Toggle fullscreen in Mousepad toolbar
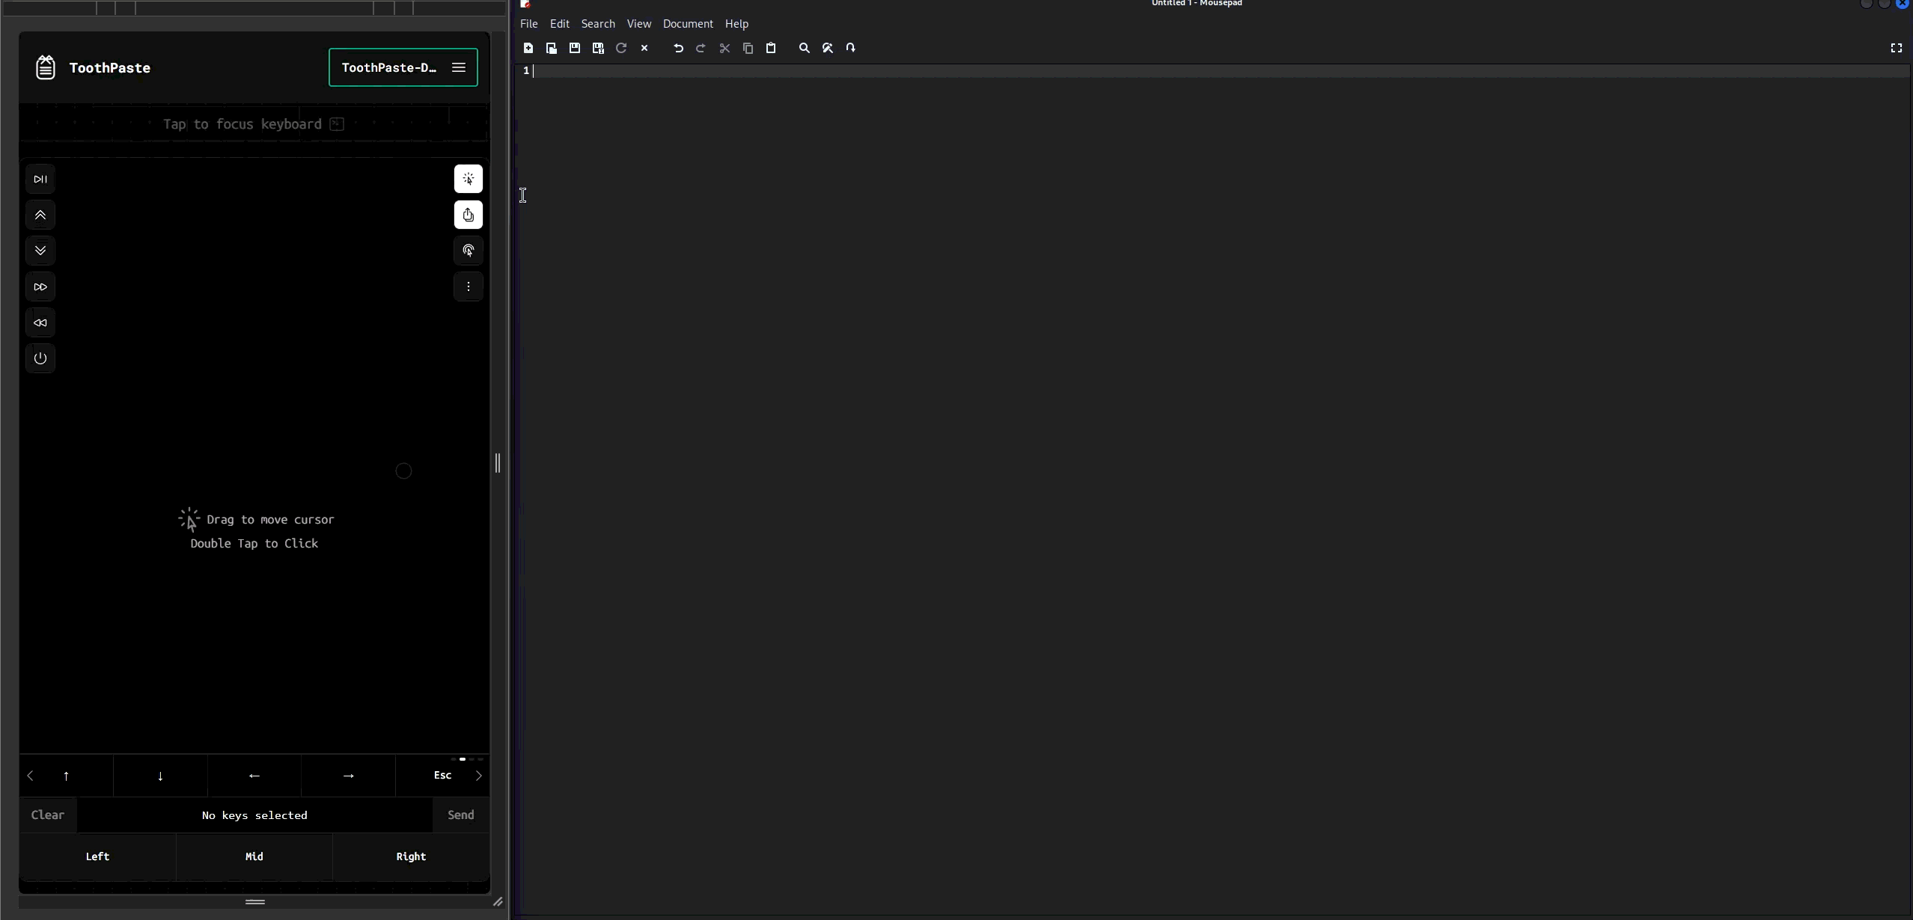This screenshot has width=1913, height=920. 1897,48
